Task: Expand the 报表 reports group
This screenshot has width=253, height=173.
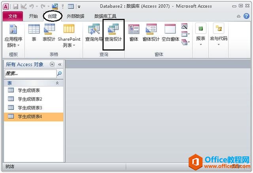Action: click(200, 34)
